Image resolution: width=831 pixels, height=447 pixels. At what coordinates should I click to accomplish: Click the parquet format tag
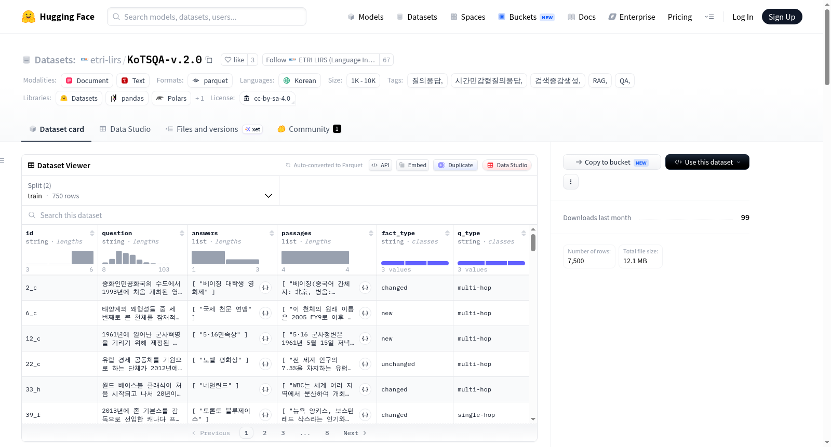(x=210, y=80)
